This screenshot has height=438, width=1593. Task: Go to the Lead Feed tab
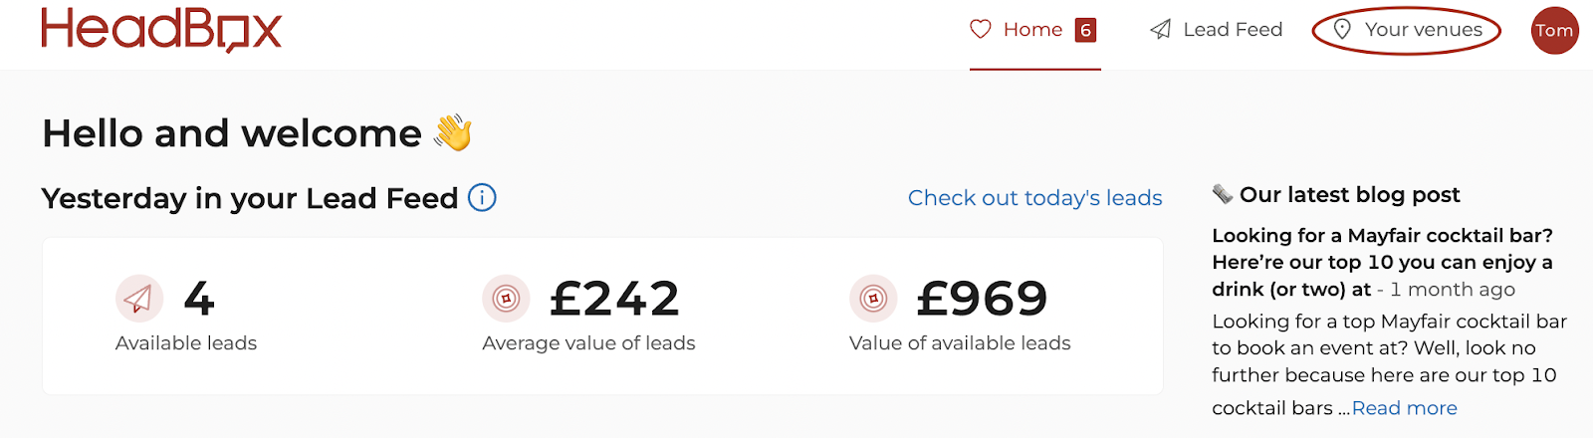1217,30
